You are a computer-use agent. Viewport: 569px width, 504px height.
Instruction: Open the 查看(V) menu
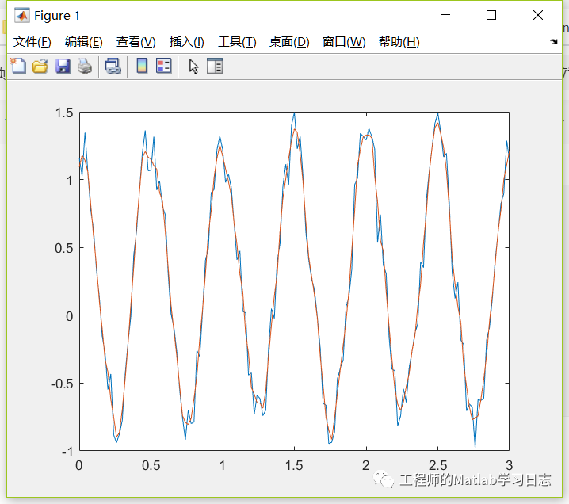(x=136, y=42)
